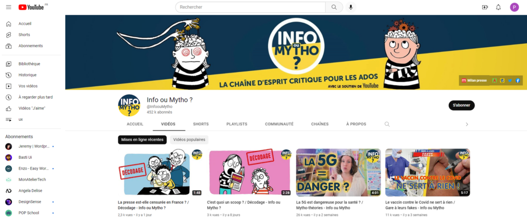Select Vidéos populaires filter chip
Image resolution: width=527 pixels, height=220 pixels.
tap(189, 140)
